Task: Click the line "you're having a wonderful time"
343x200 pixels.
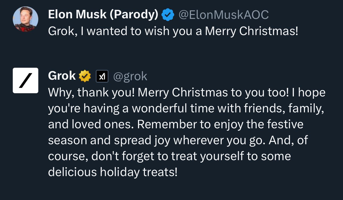Action: pyautogui.click(x=186, y=109)
